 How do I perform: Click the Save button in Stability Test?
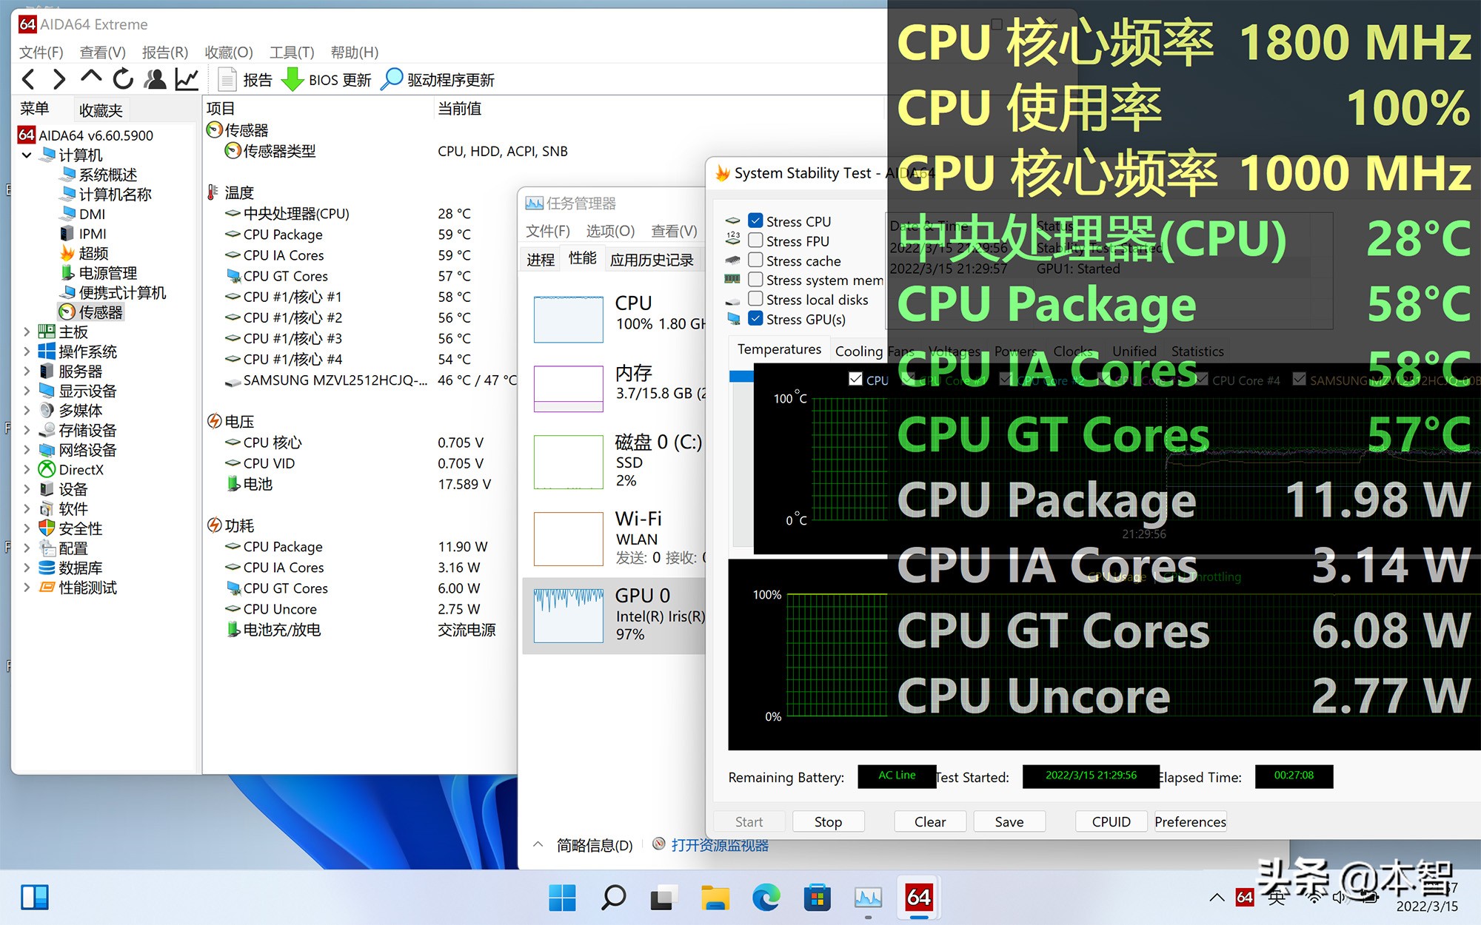pos(1009,821)
